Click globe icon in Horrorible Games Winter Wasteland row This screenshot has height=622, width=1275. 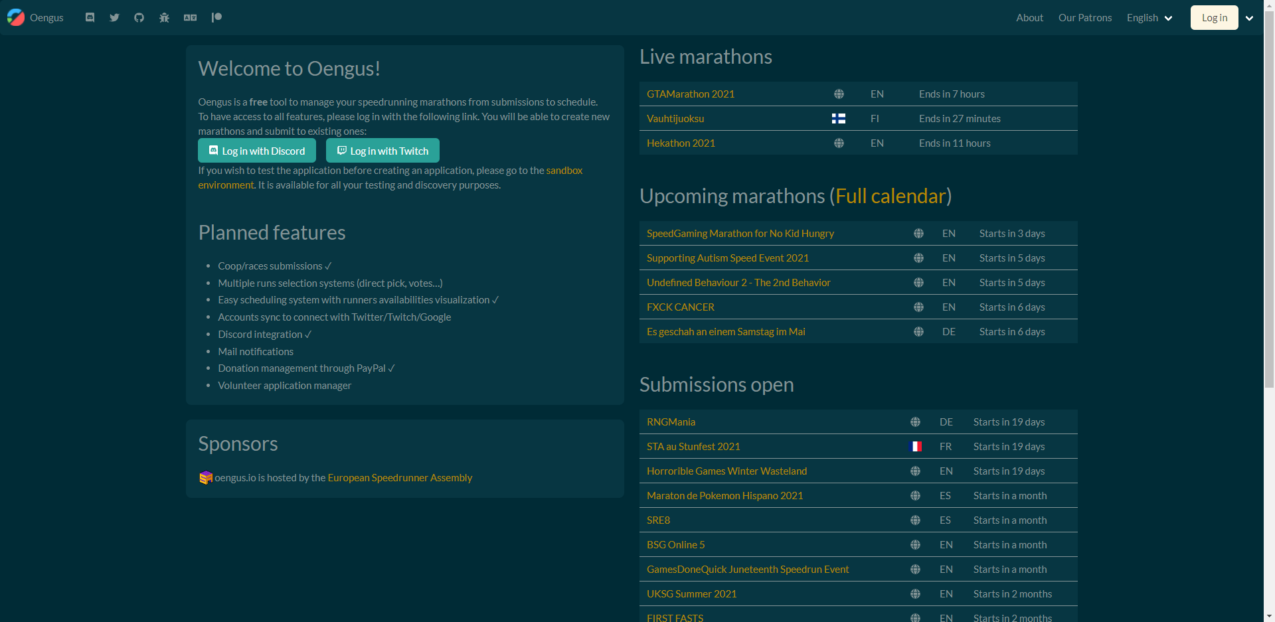coord(915,471)
